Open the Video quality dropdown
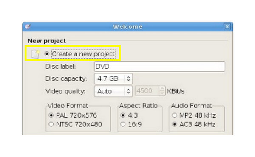The image size is (255, 157). (x=113, y=91)
